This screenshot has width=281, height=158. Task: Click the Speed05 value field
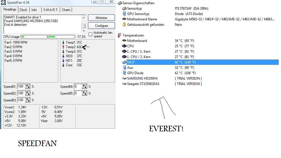(78, 93)
